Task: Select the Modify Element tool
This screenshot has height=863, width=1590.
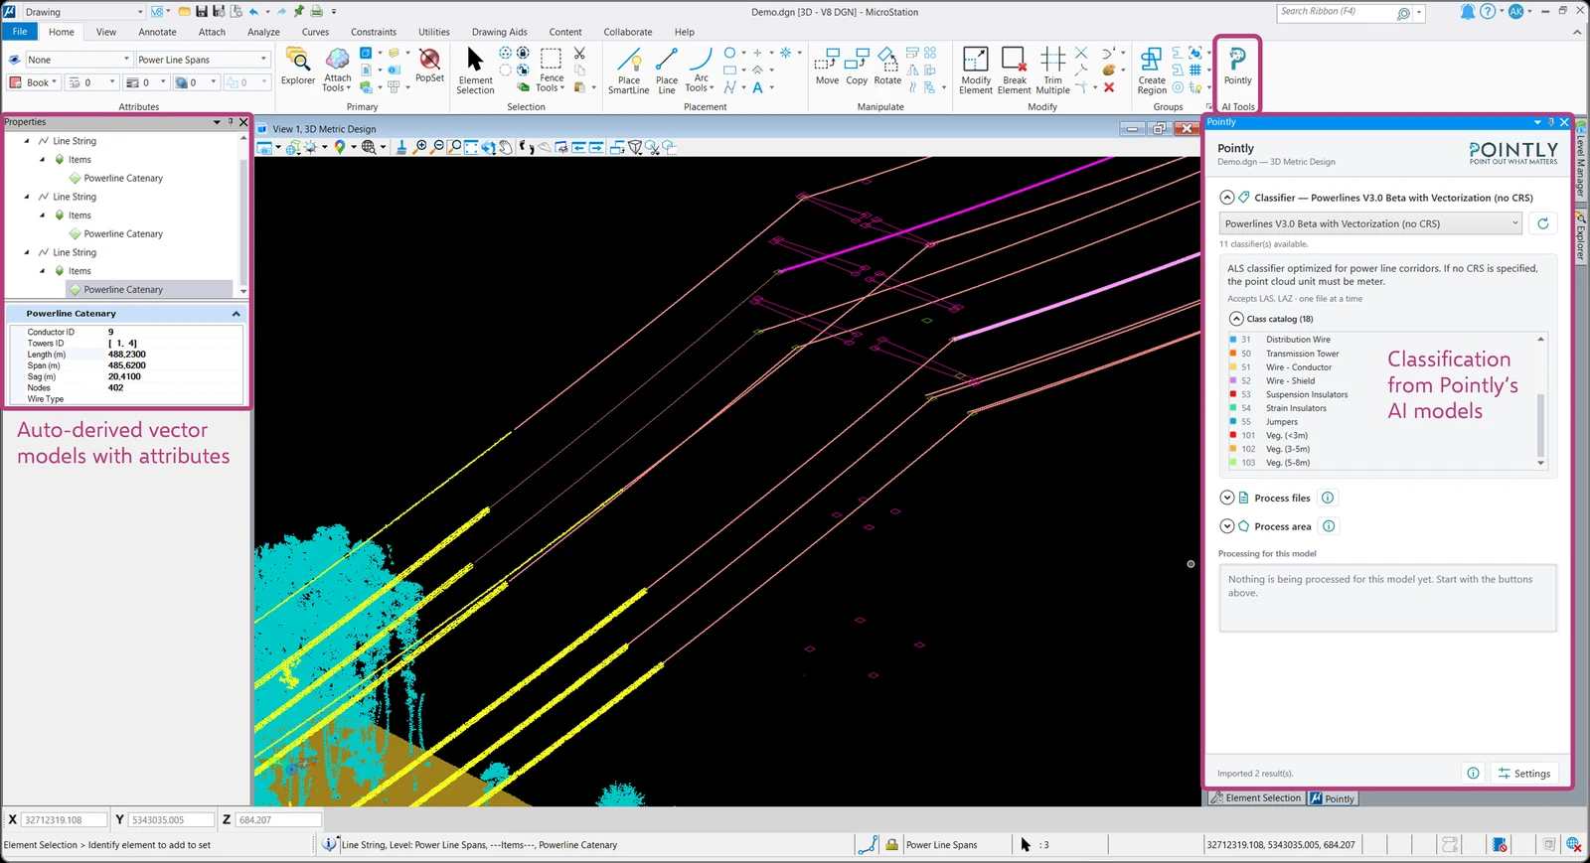Action: coord(976,70)
